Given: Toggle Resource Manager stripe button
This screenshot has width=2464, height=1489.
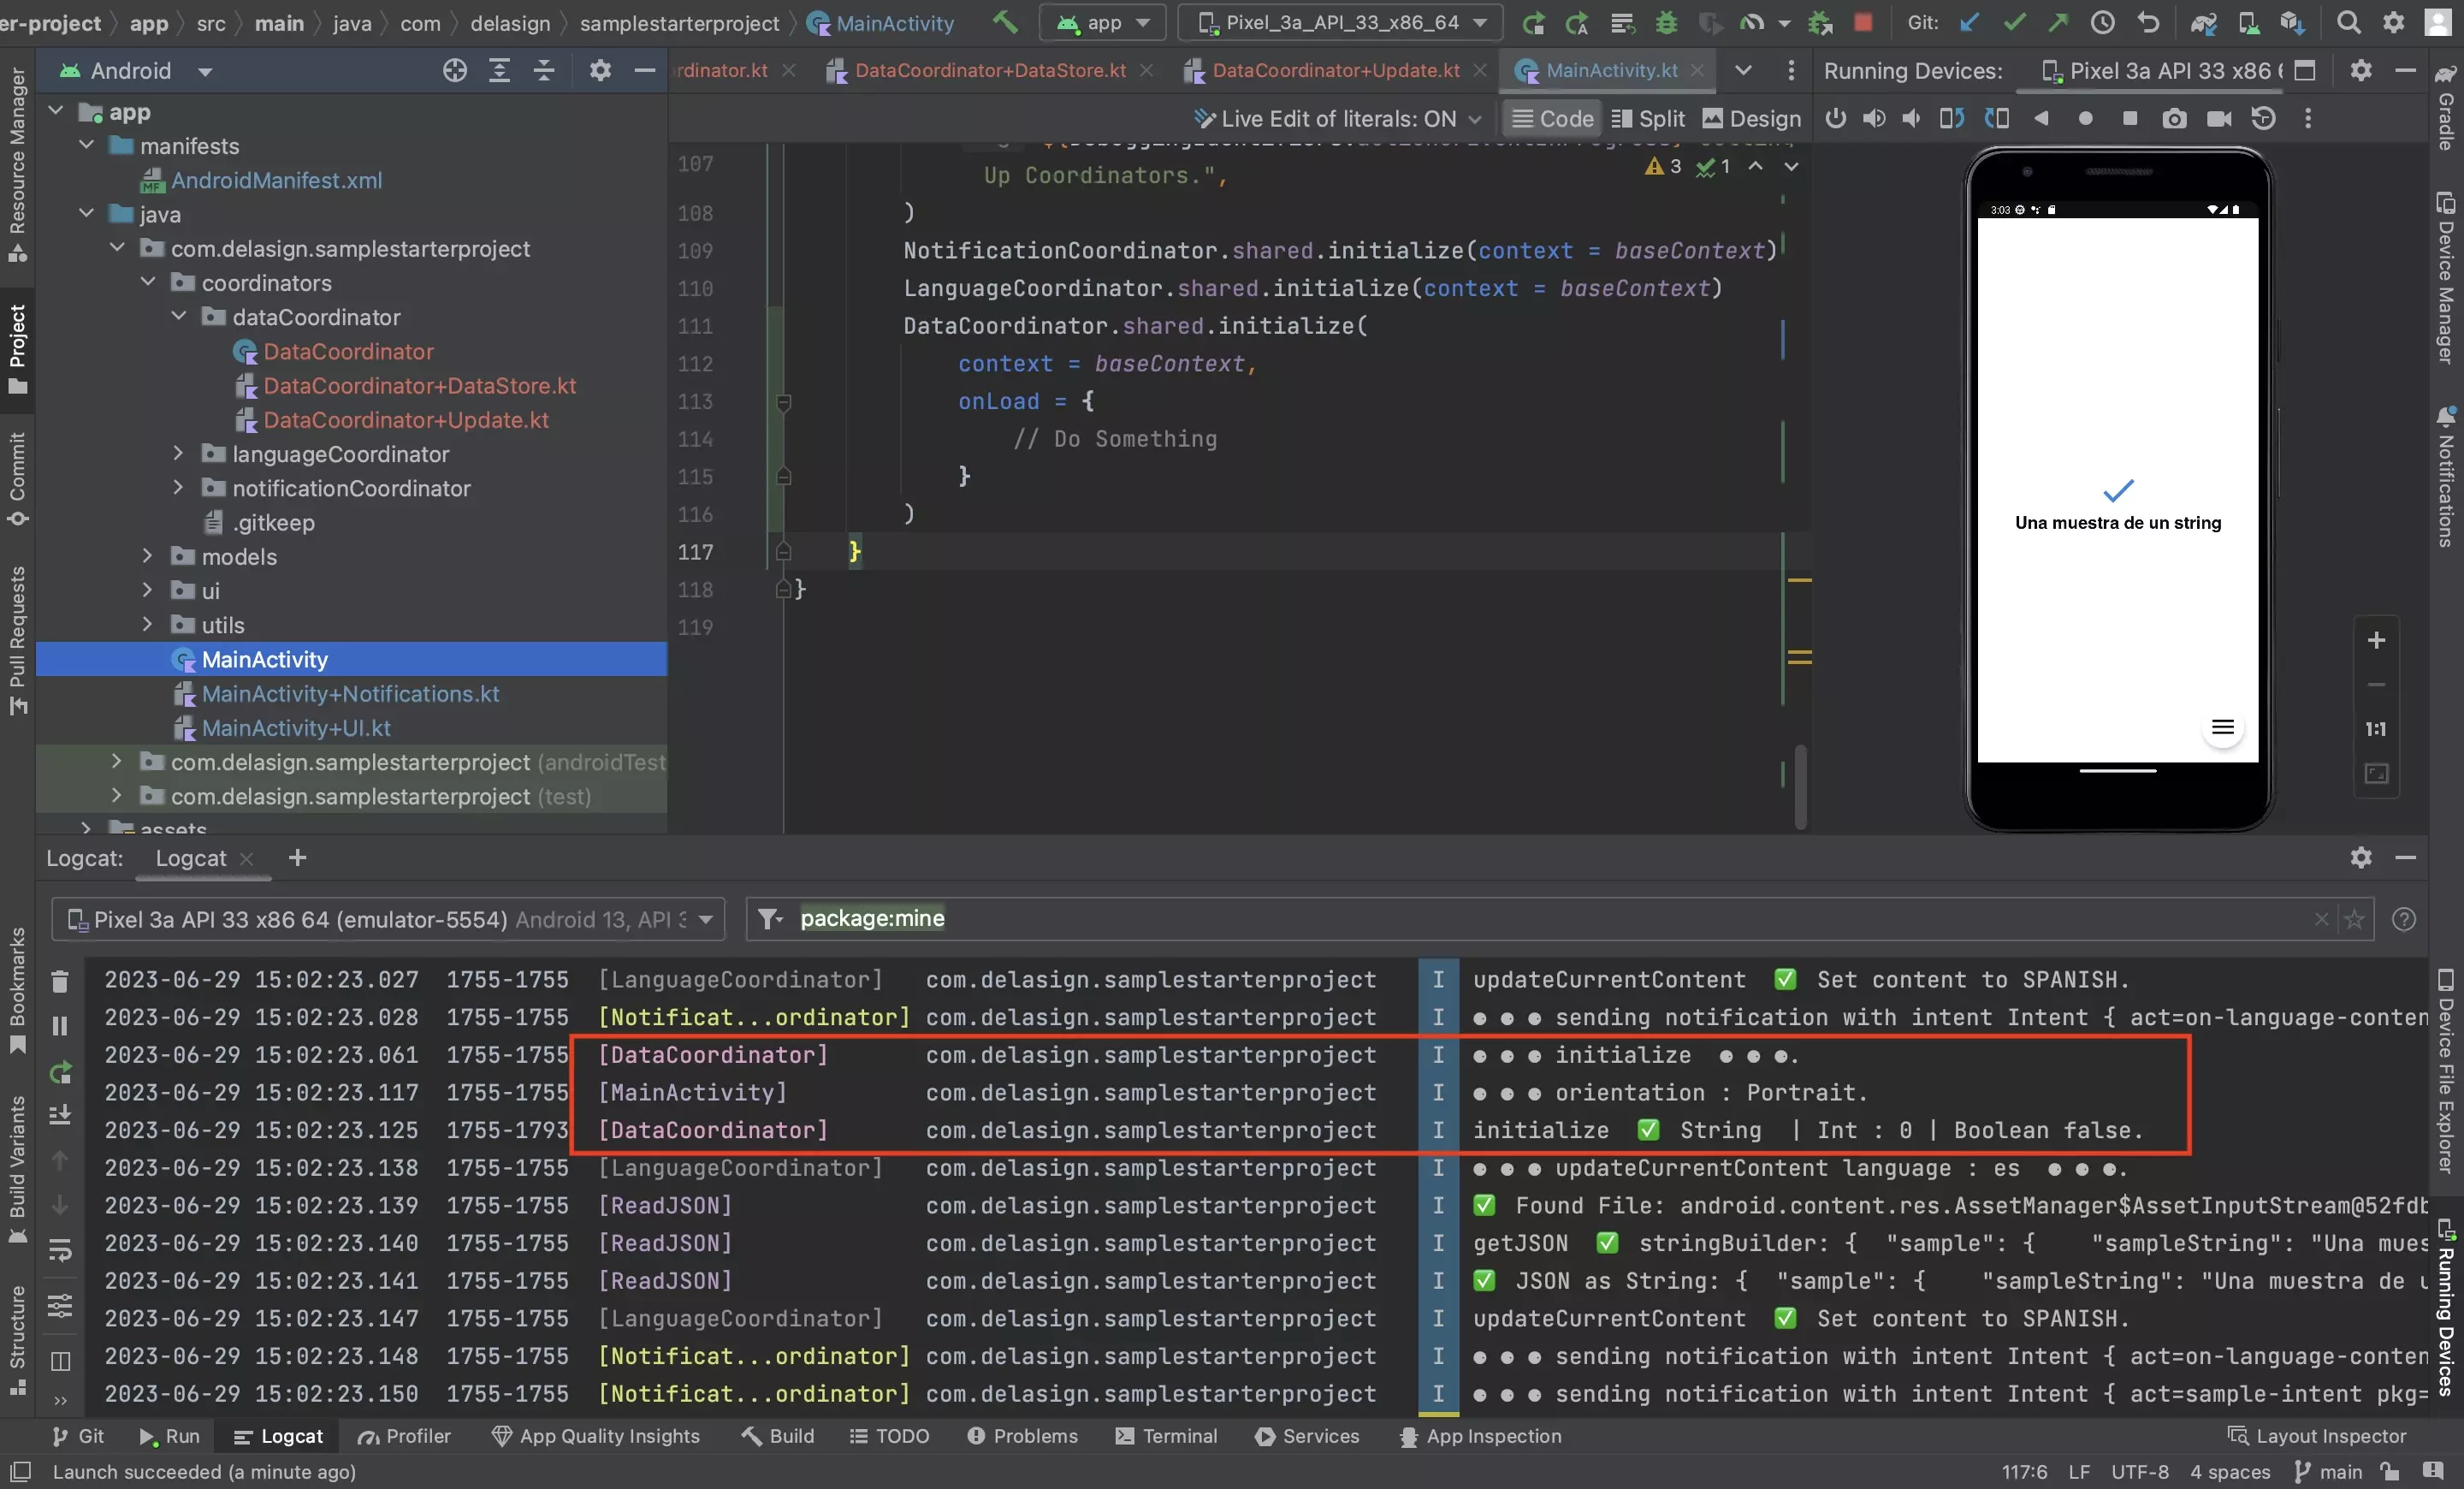Looking at the screenshot, I should coord(17,165).
